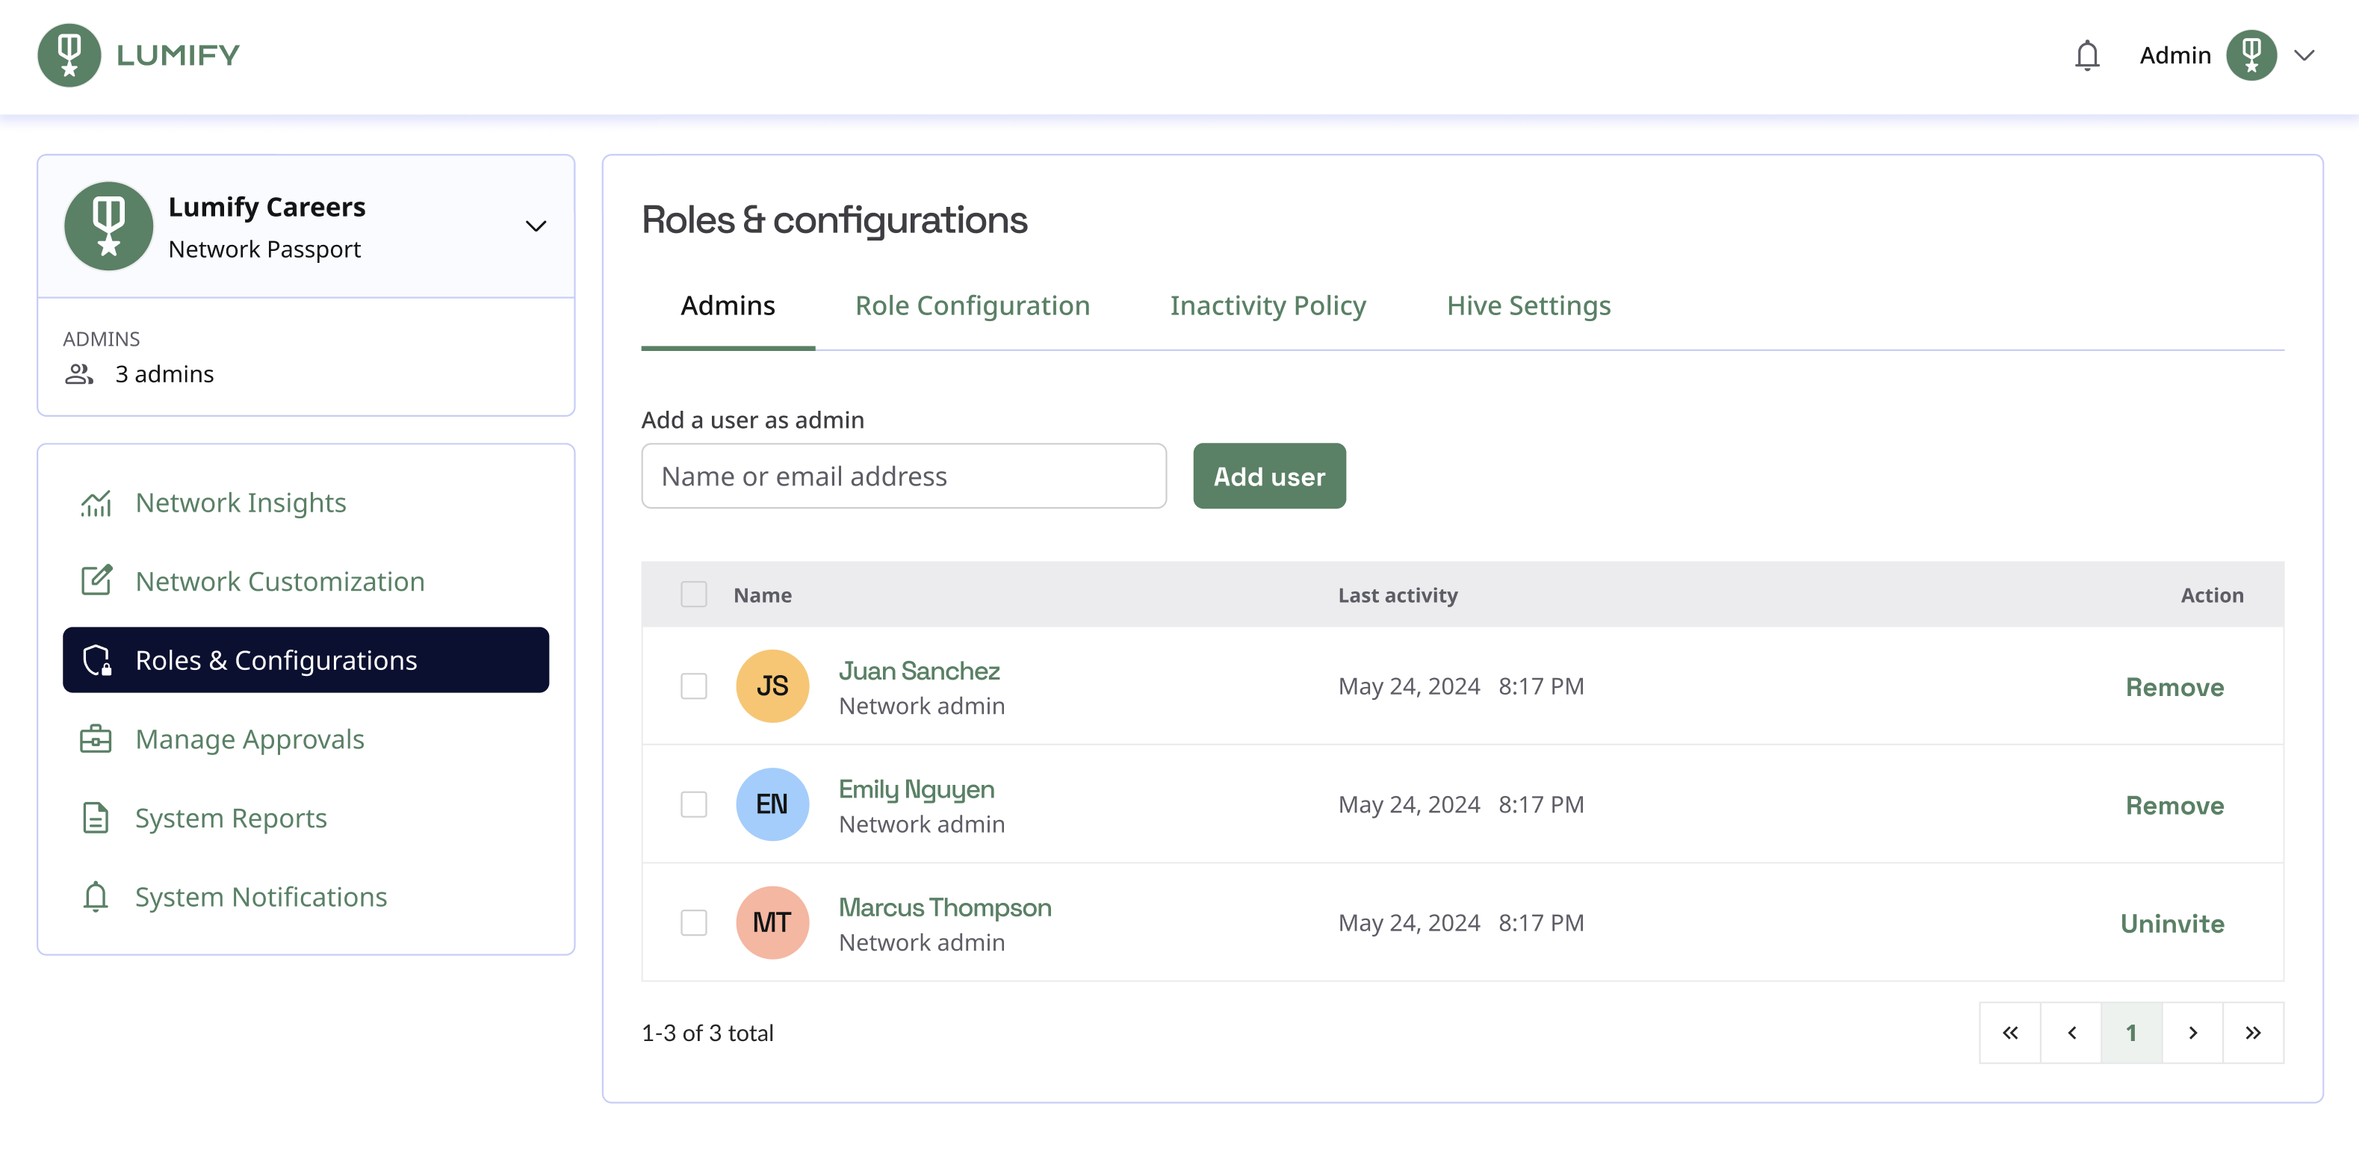
Task: Check the box for Marcus Thompson
Action: coord(694,922)
